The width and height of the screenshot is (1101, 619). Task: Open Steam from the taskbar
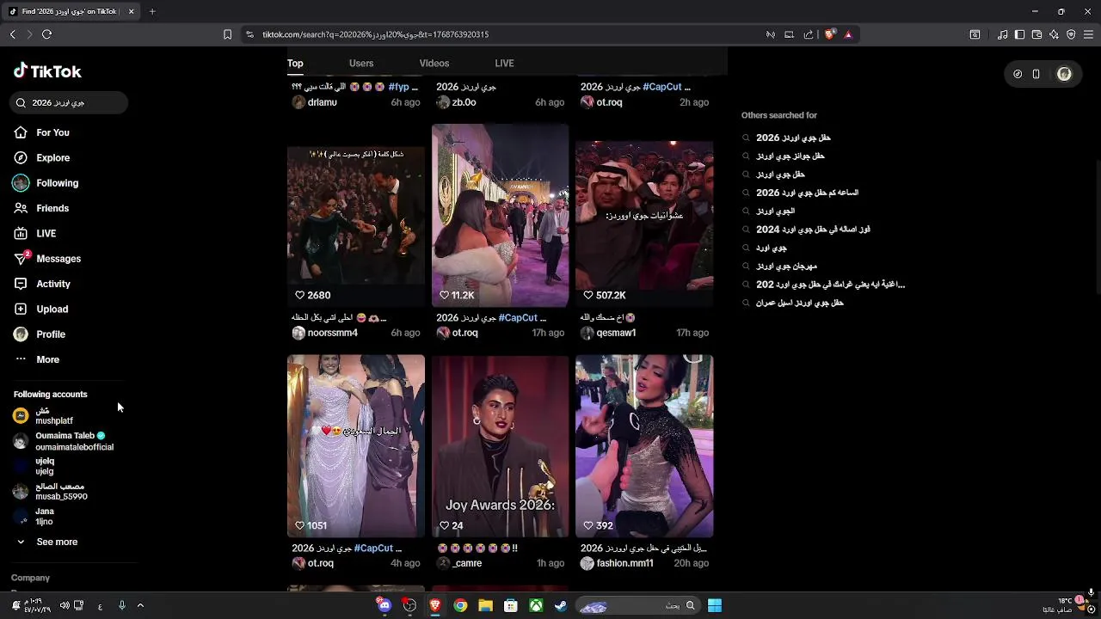(x=561, y=605)
